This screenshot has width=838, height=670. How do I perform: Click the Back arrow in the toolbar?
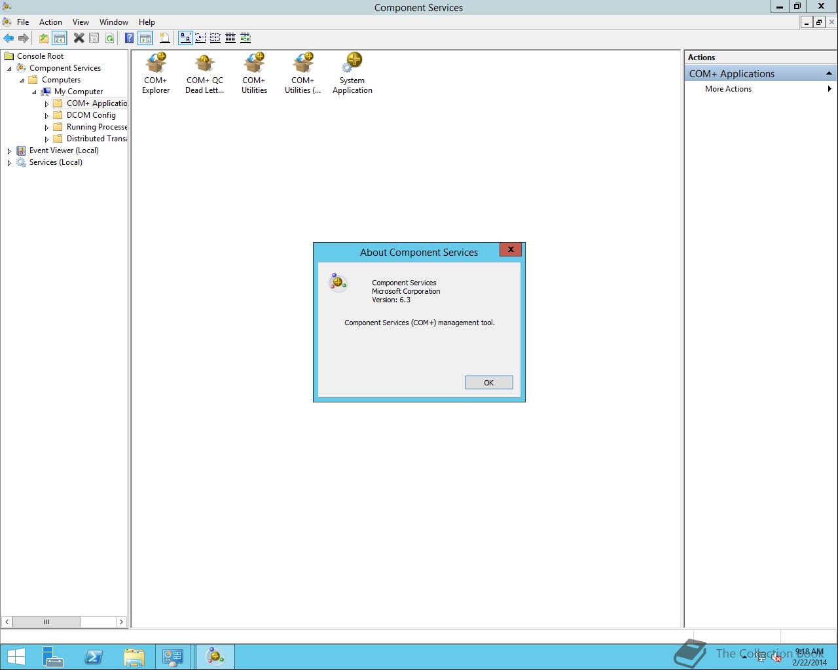pyautogui.click(x=9, y=38)
